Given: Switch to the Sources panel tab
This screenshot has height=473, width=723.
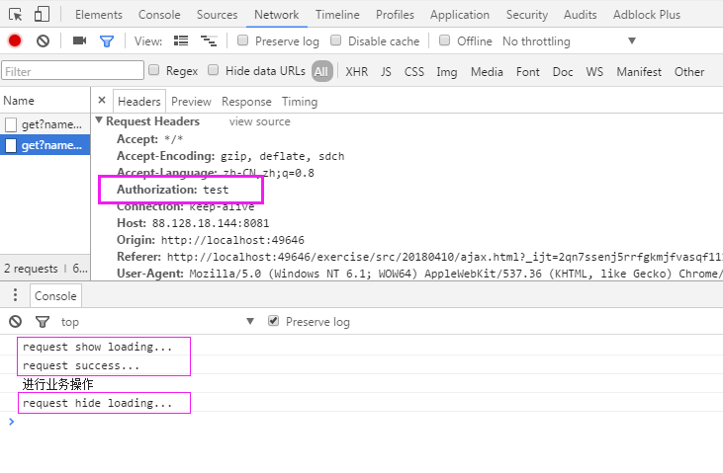Looking at the screenshot, I should click(x=217, y=15).
